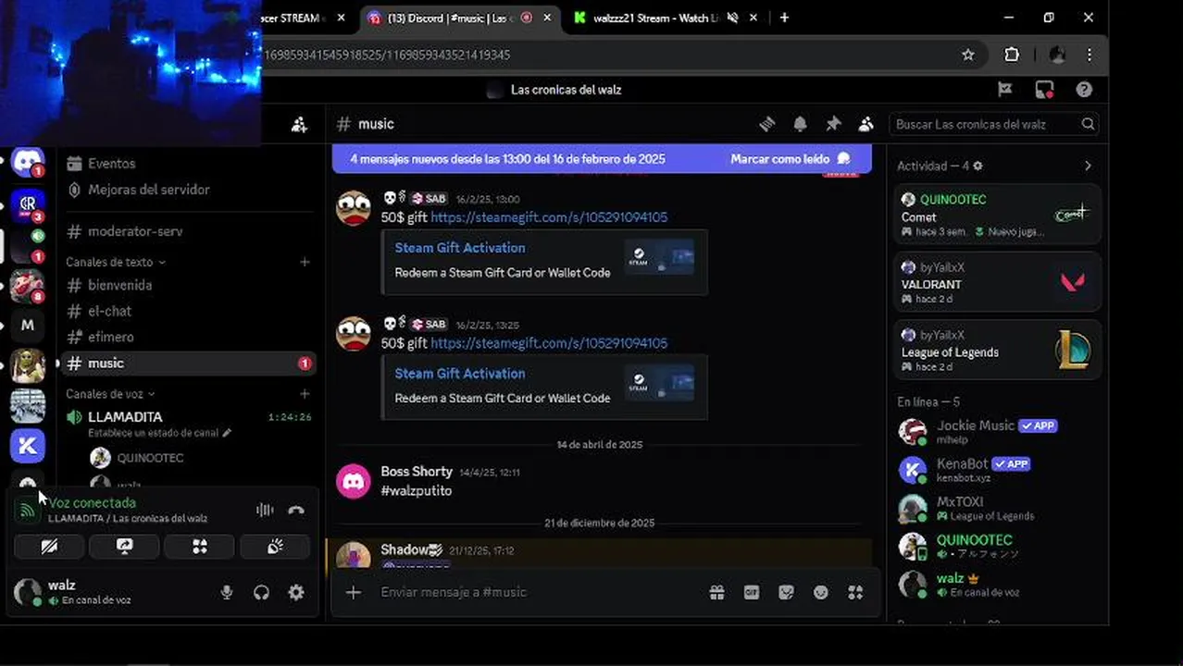Open VALORANT activity card
Viewport: 1183px width, 666px height.
click(x=998, y=281)
